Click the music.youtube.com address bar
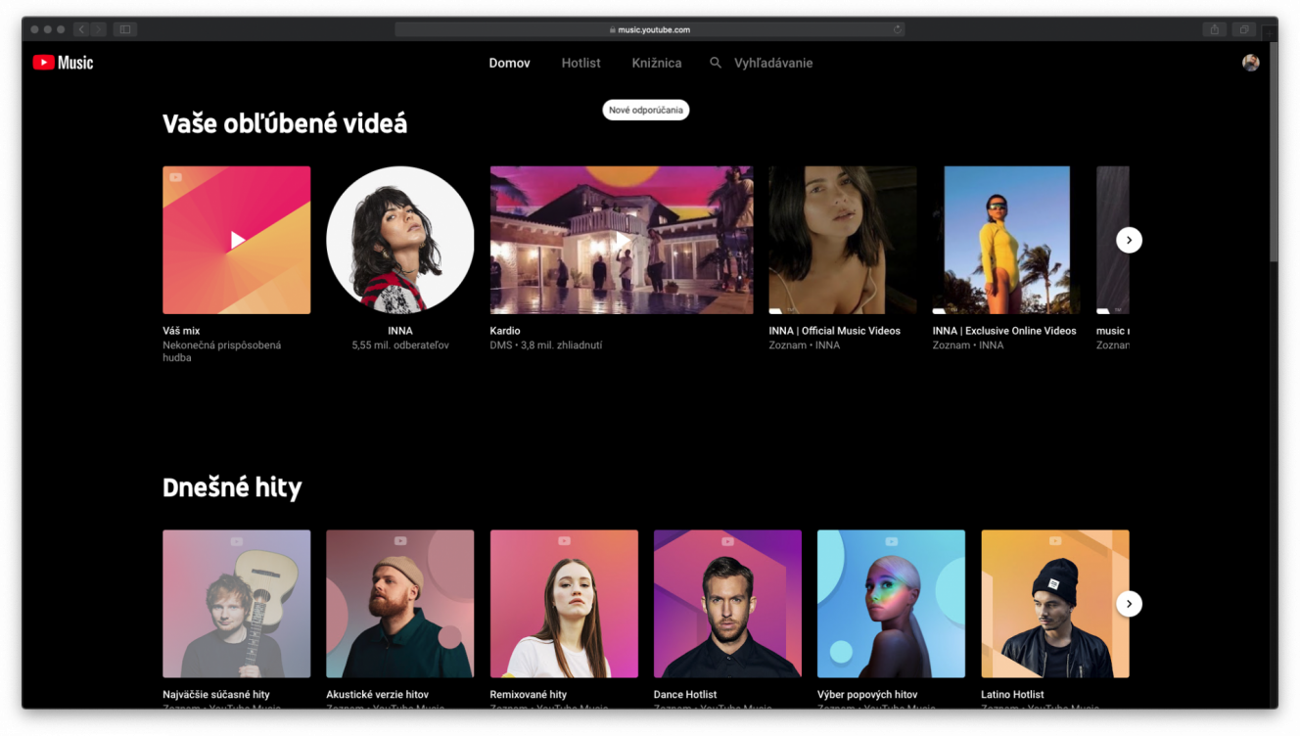Image resolution: width=1300 pixels, height=736 pixels. pyautogui.click(x=650, y=29)
